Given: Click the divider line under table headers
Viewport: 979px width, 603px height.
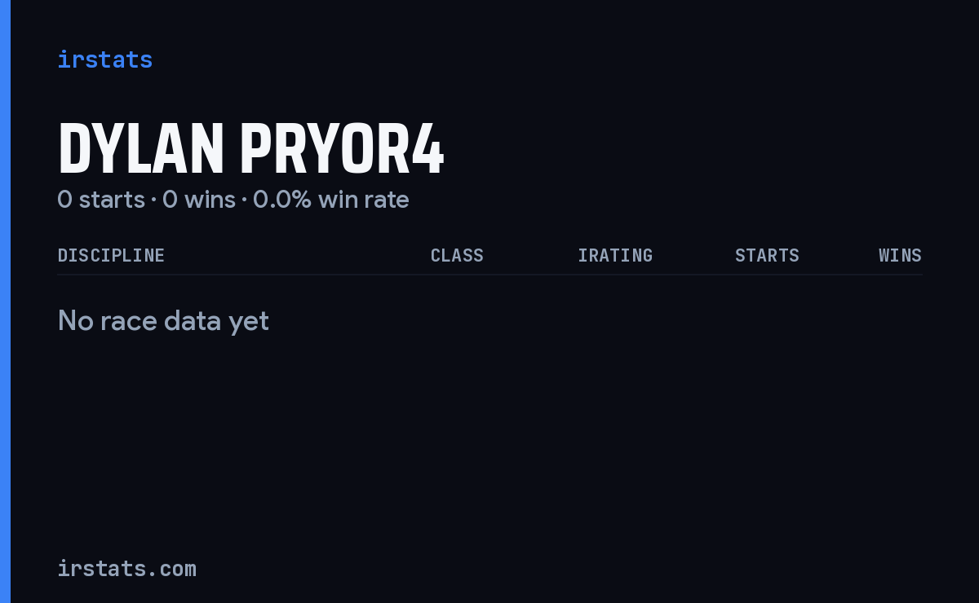Looking at the screenshot, I should click(x=489, y=275).
